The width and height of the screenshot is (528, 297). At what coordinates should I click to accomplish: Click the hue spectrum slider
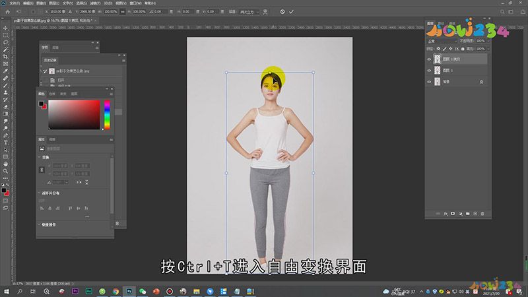click(107, 114)
